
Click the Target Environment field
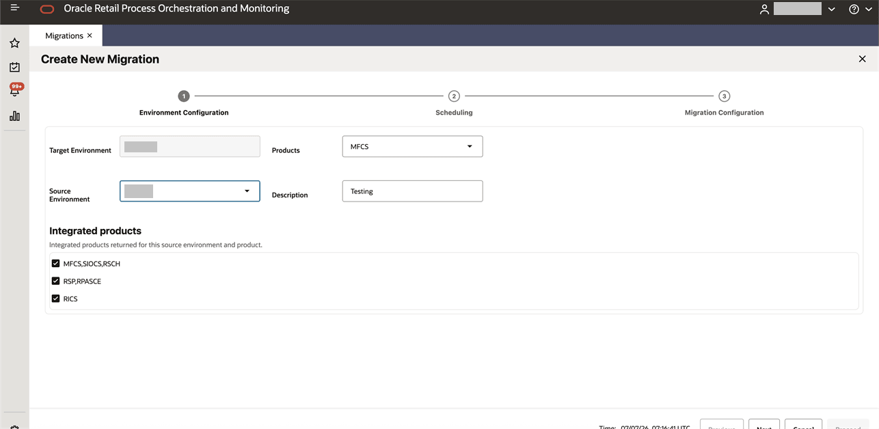point(190,147)
